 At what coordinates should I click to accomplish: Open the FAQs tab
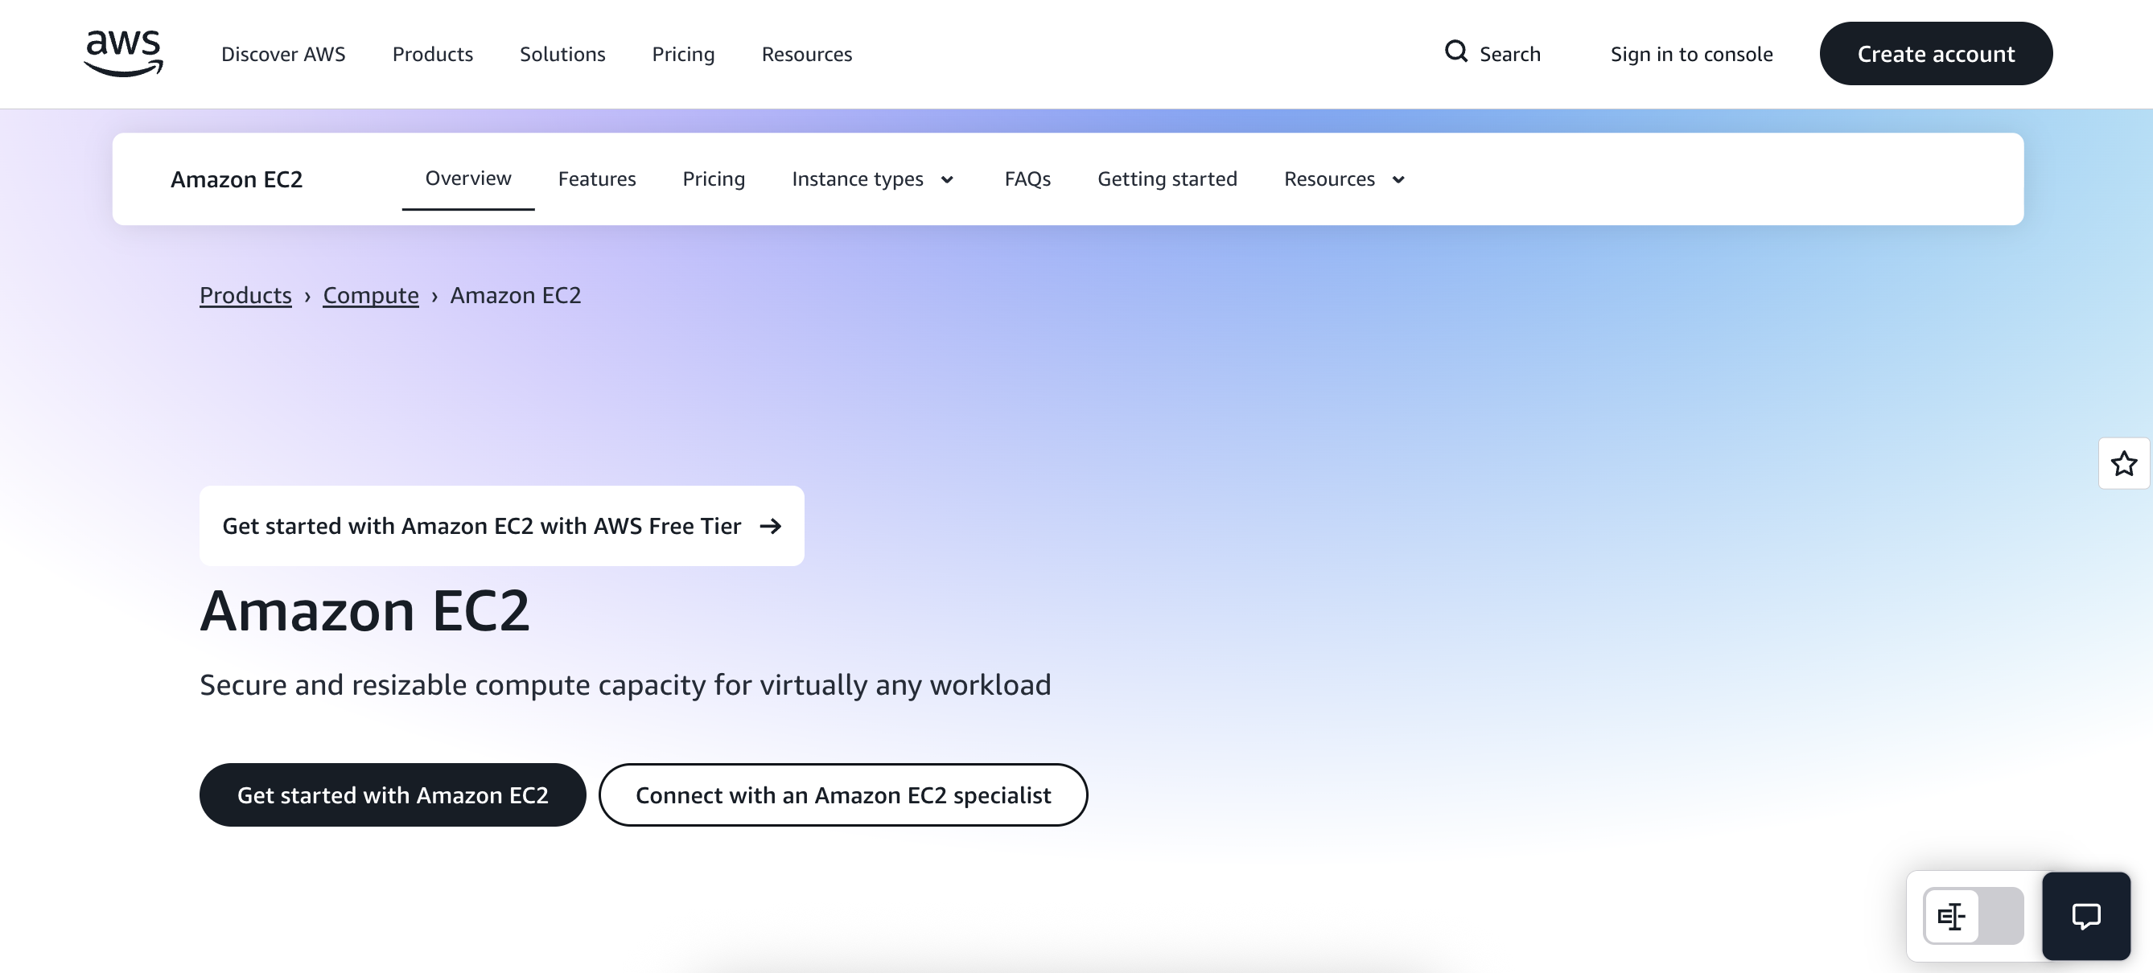coord(1027,179)
